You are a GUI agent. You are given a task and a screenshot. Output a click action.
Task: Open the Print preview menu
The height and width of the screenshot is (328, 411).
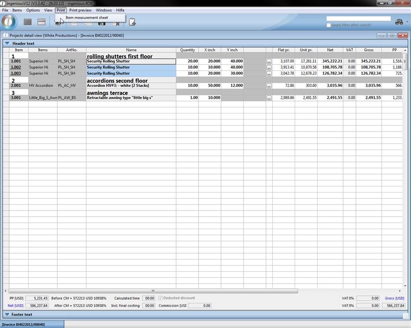[80, 10]
